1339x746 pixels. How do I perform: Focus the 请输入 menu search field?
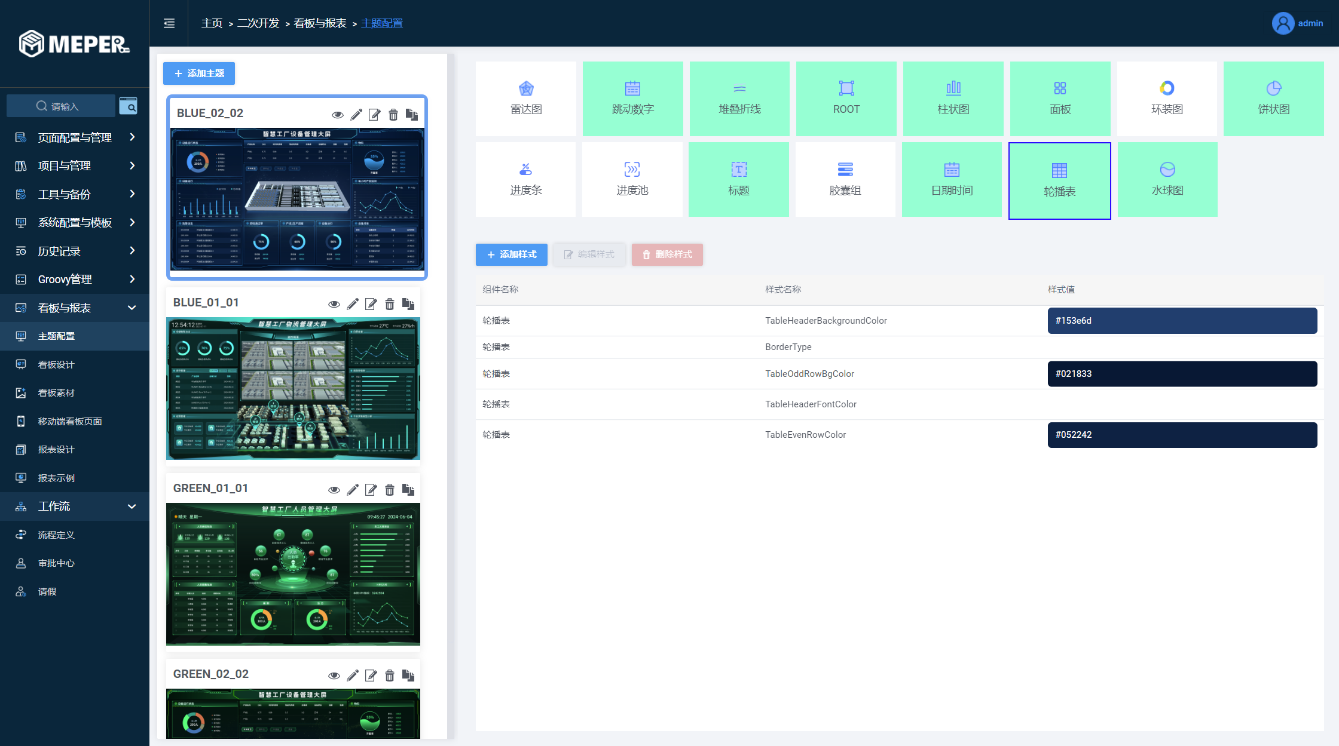coord(61,106)
